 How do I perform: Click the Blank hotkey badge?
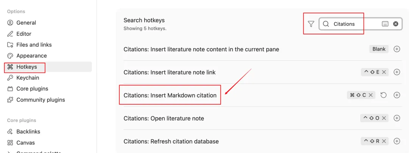379,49
